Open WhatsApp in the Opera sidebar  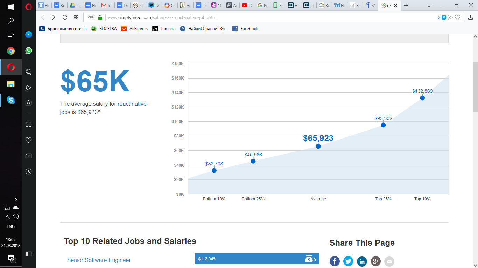29,51
